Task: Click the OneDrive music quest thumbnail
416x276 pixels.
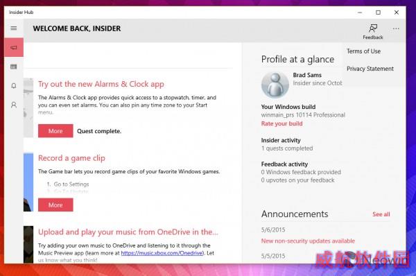Action: click(x=28, y=245)
